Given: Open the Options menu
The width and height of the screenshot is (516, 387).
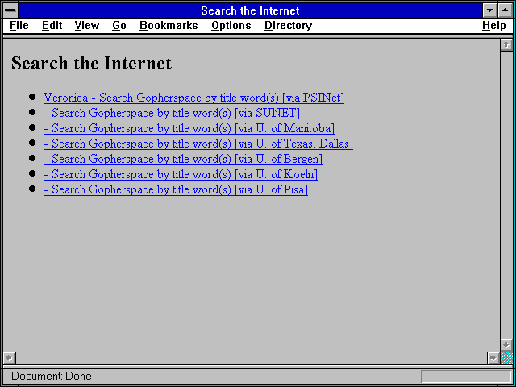Looking at the screenshot, I should 231,26.
